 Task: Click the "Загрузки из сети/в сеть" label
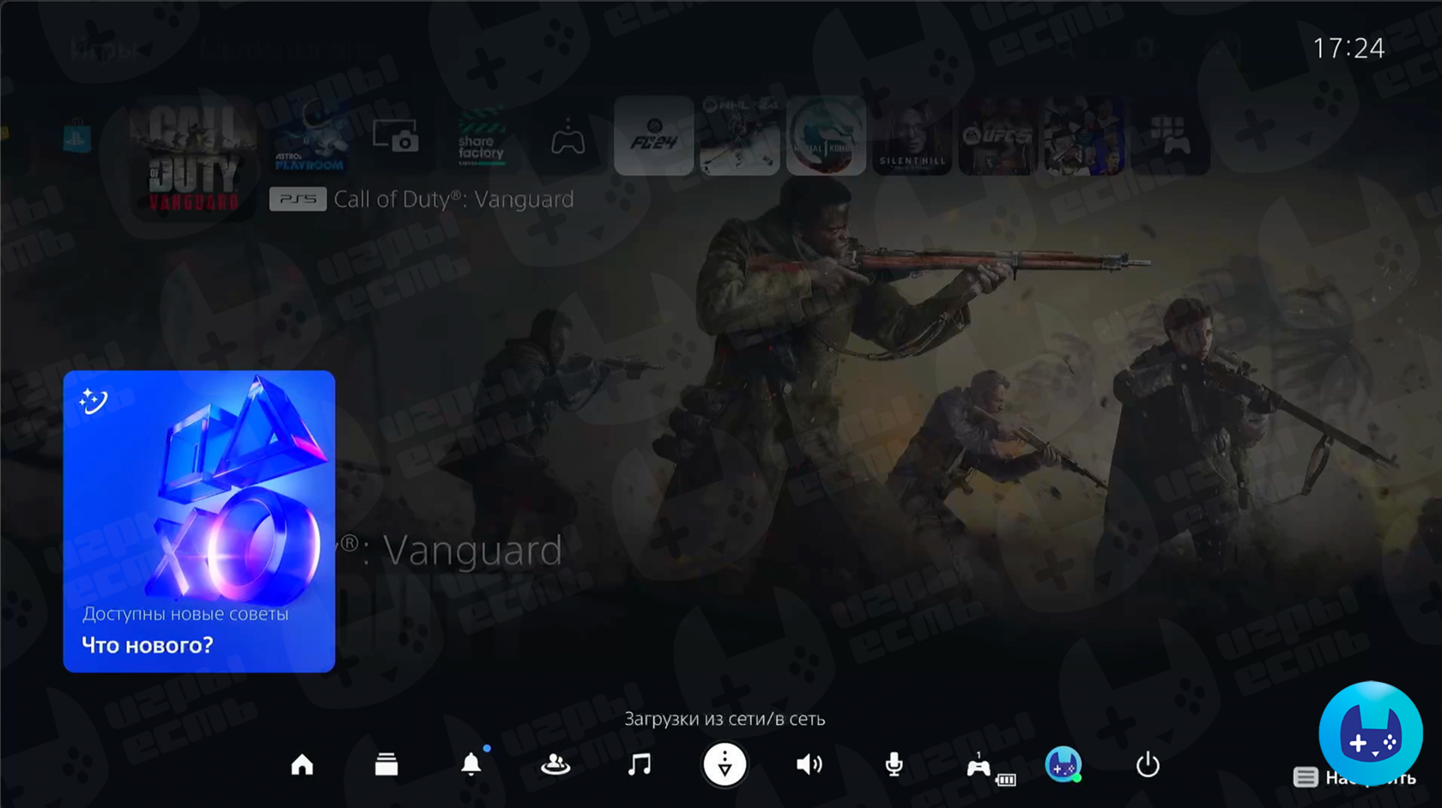724,719
